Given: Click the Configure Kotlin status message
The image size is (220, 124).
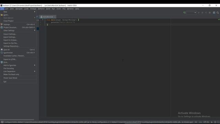Looking at the screenshot, I should pos(99,122).
